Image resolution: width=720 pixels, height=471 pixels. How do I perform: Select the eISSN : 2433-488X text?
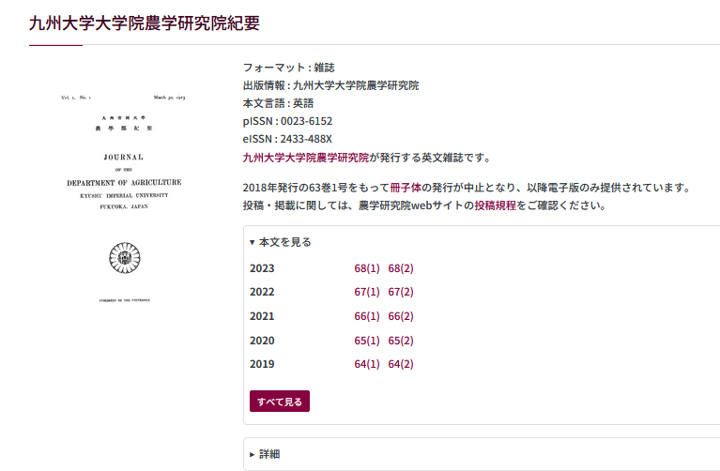pos(287,139)
